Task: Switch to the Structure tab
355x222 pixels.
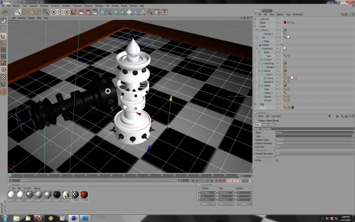Action: point(267,11)
